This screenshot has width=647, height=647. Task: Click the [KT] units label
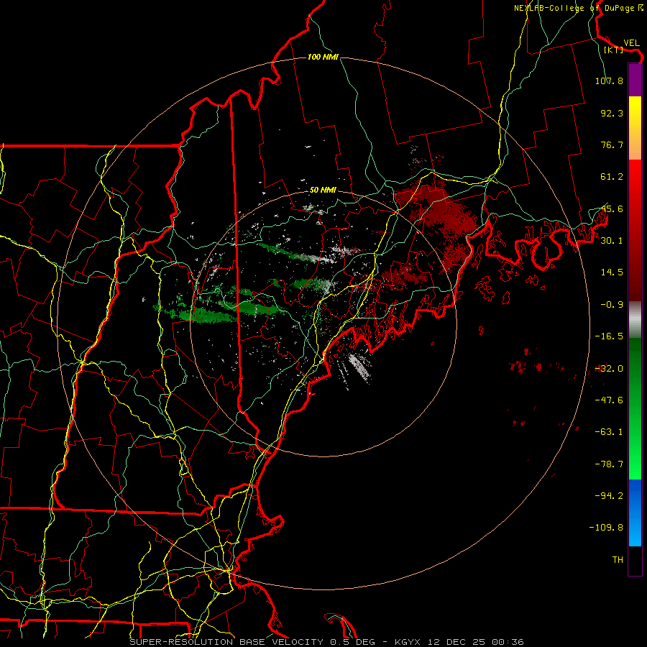click(x=614, y=50)
